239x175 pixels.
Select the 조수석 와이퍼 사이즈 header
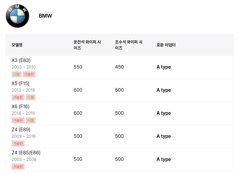(129, 45)
